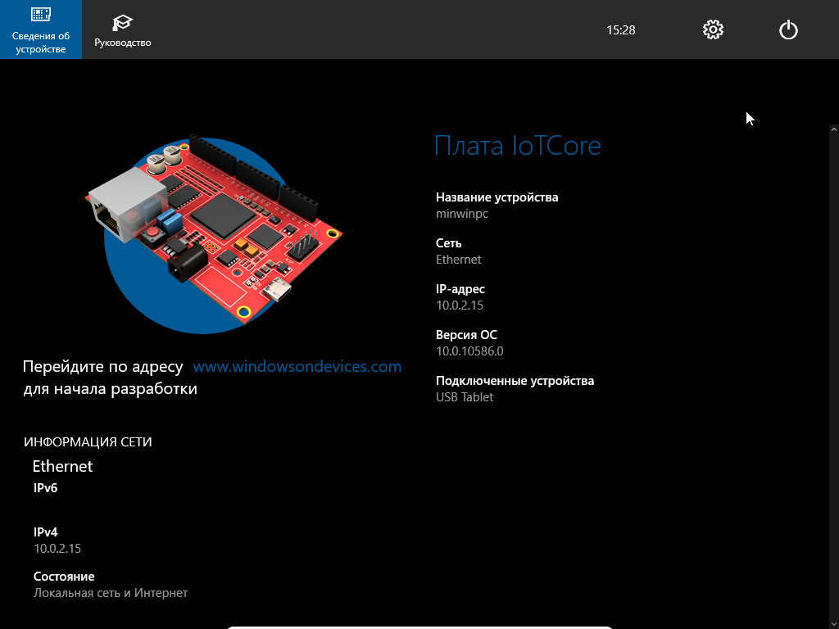Click the clock showing 15:28
The width and height of the screenshot is (839, 629).
coord(621,30)
